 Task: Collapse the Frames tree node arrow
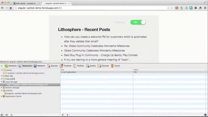tap(1, 70)
